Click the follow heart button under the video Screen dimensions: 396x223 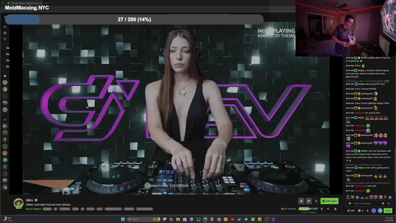tap(308, 201)
